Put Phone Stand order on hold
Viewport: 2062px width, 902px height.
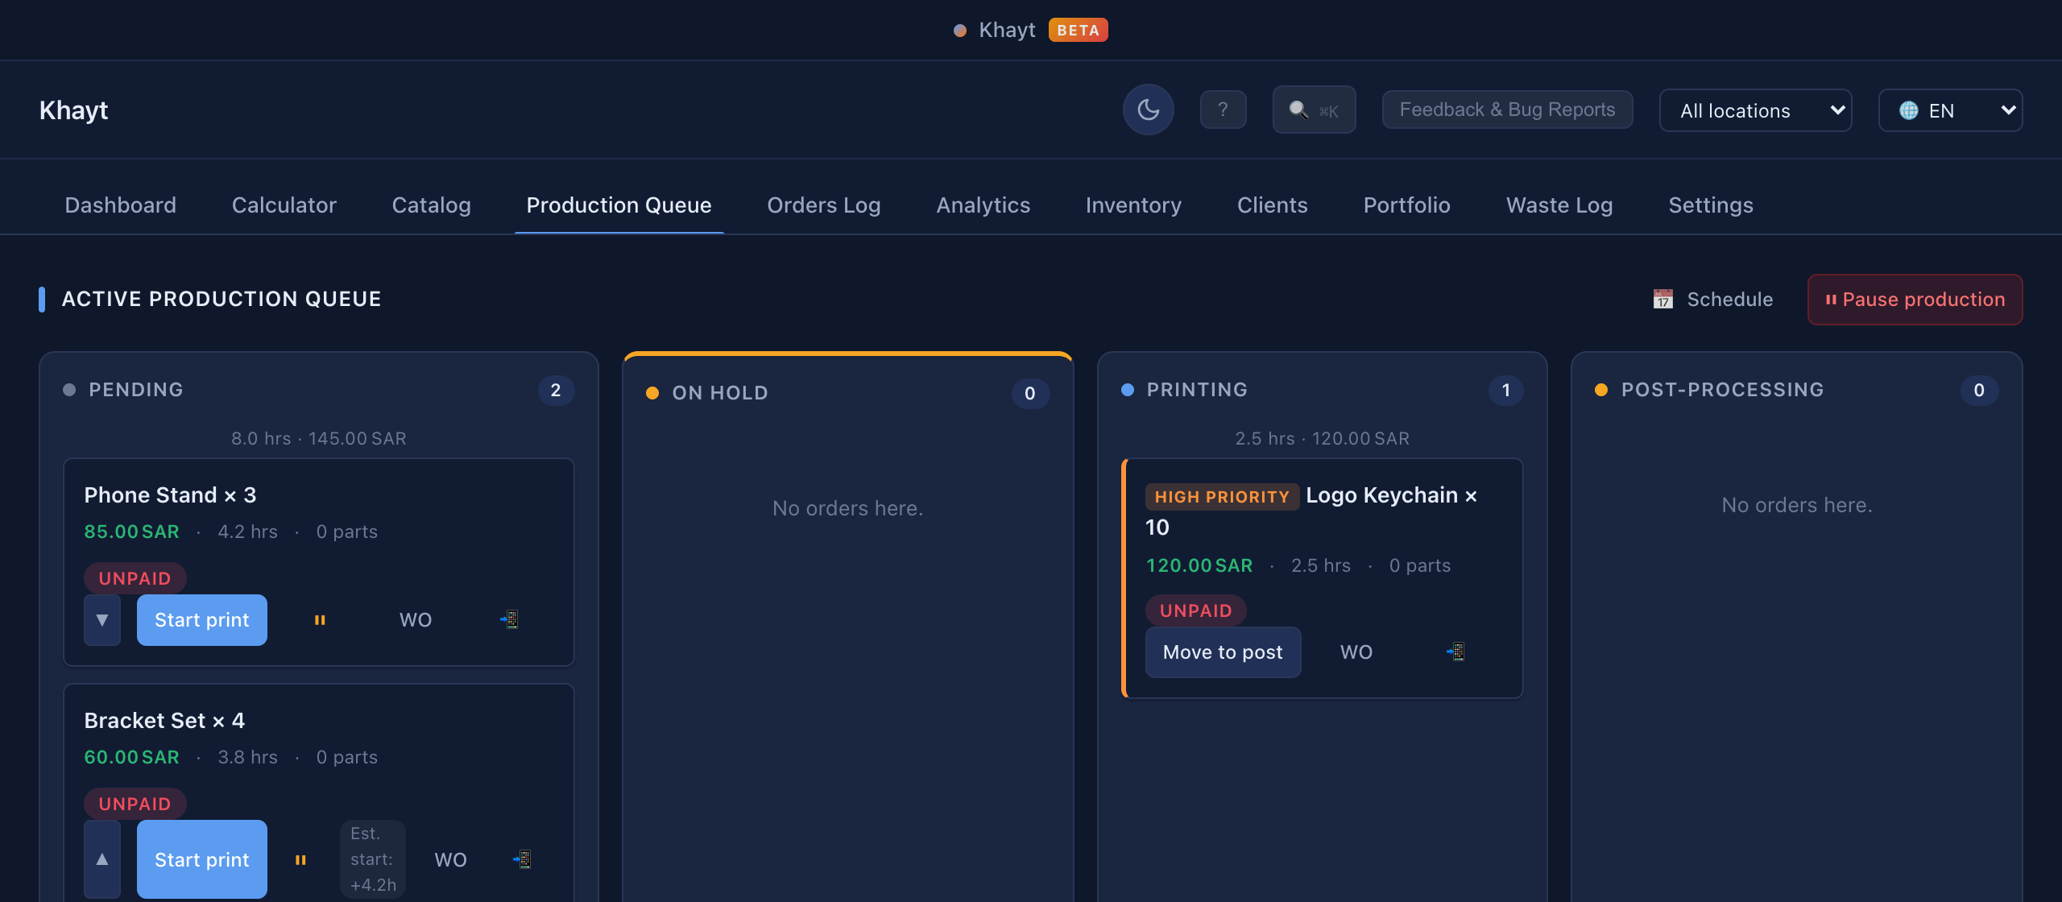coord(320,620)
